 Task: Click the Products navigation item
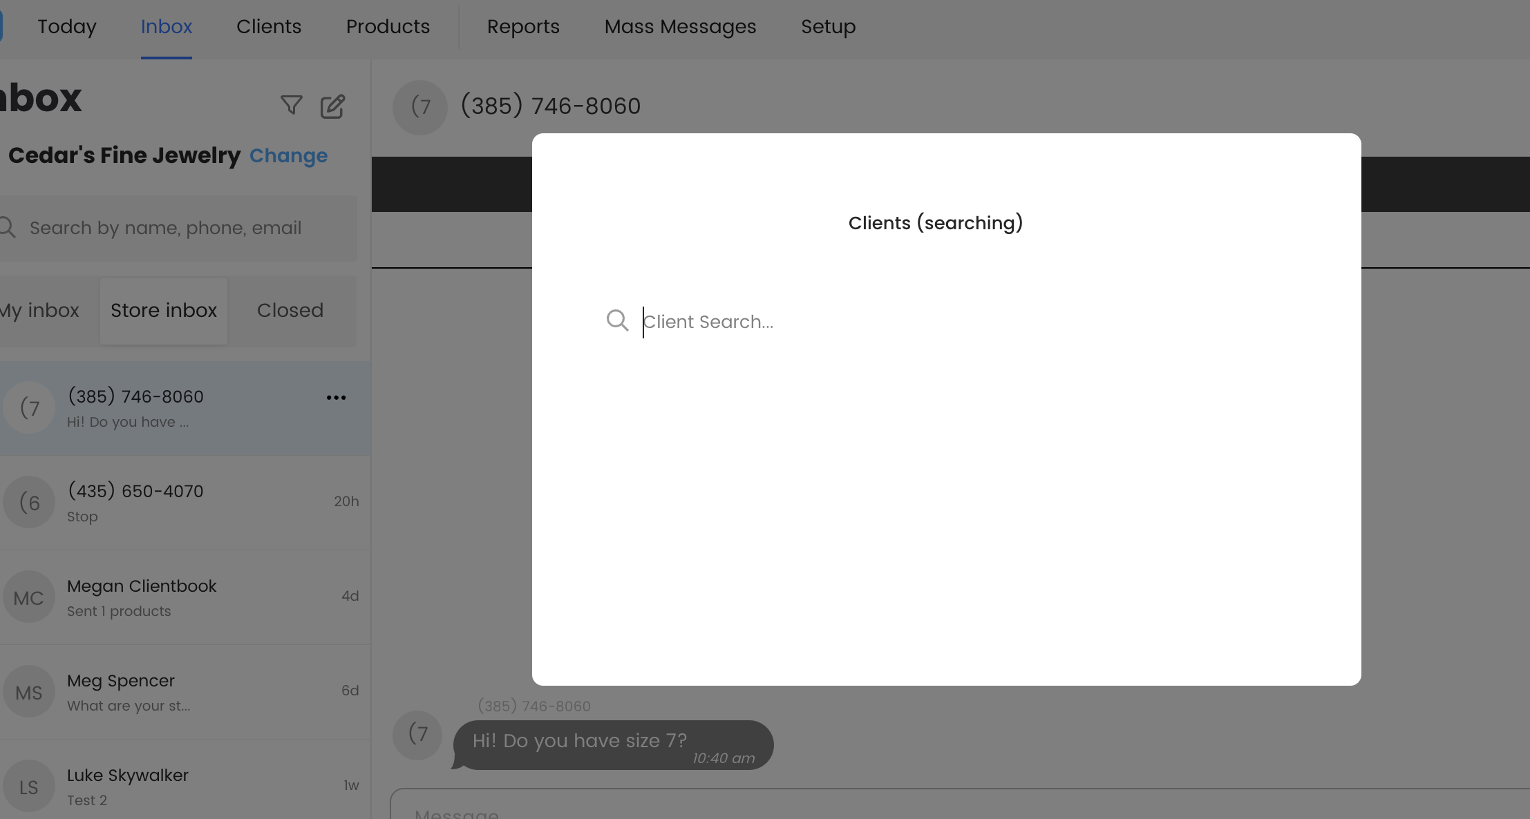pos(388,27)
